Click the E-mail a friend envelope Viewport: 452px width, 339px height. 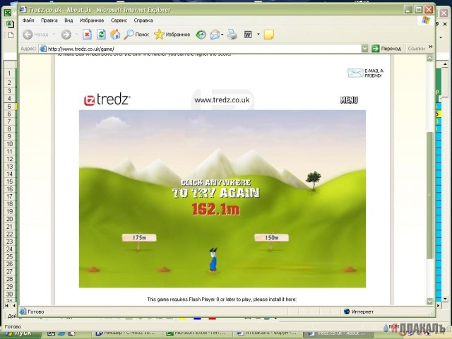tap(355, 73)
